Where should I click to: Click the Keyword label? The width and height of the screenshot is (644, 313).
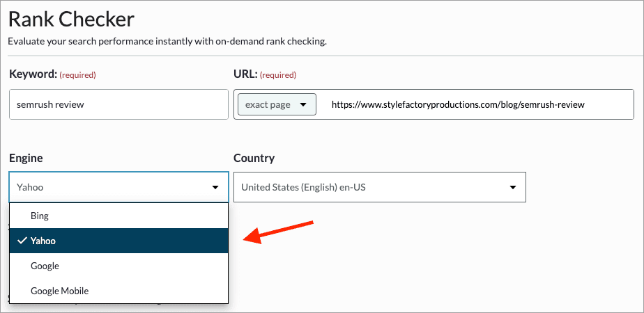coord(33,74)
